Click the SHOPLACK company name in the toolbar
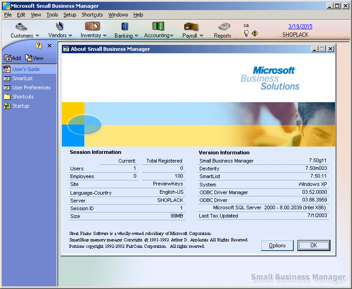The image size is (352, 289). tap(296, 35)
